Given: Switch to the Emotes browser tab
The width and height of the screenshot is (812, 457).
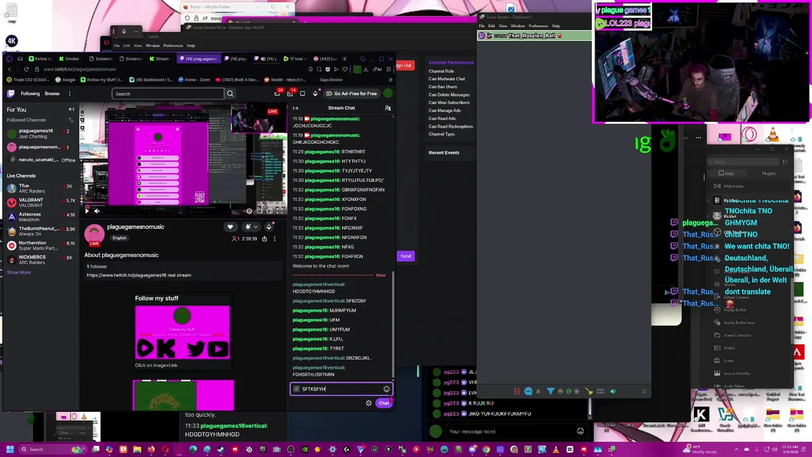Looking at the screenshot, I should (x=69, y=58).
